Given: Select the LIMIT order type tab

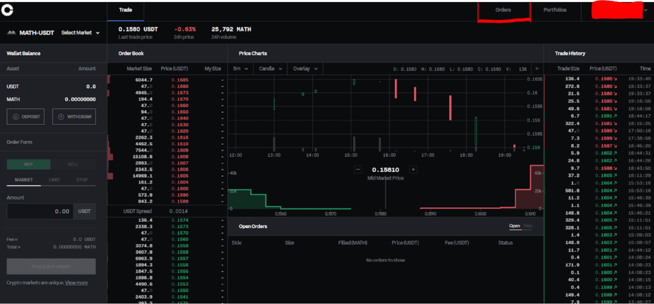Looking at the screenshot, I should 54,180.
